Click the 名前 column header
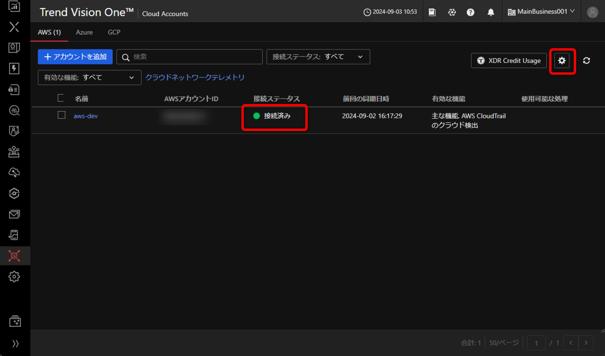 pyautogui.click(x=81, y=99)
